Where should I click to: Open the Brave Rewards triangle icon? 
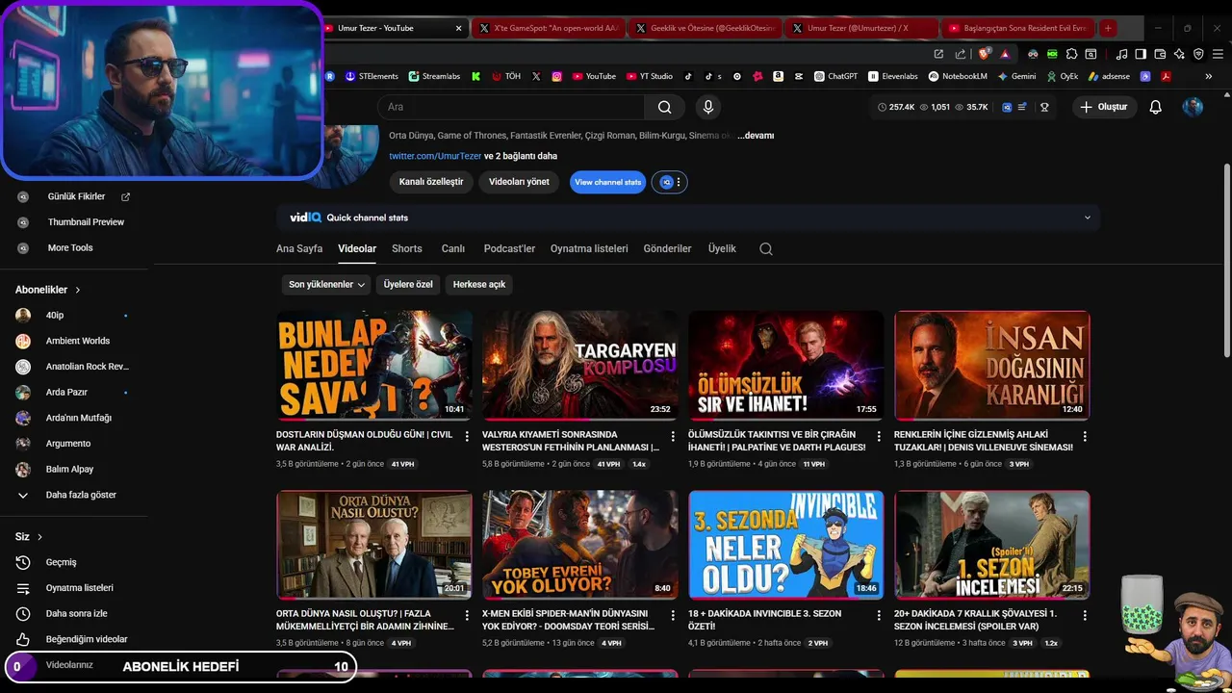coord(1005,54)
